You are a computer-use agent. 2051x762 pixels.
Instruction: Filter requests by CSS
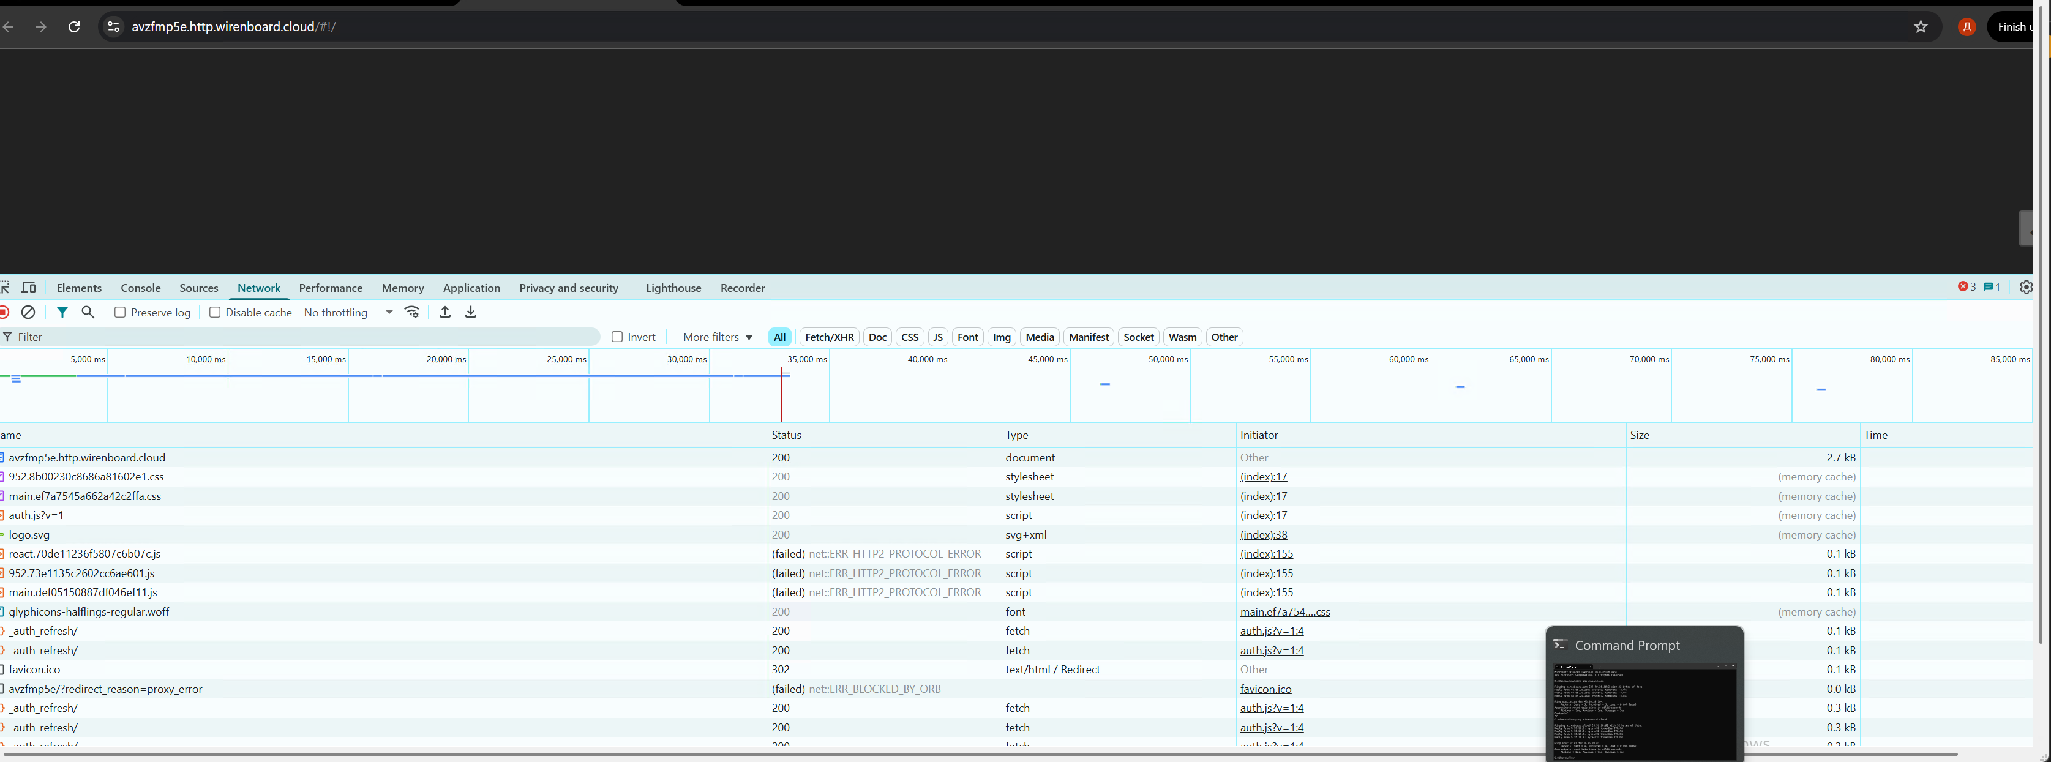pos(909,337)
